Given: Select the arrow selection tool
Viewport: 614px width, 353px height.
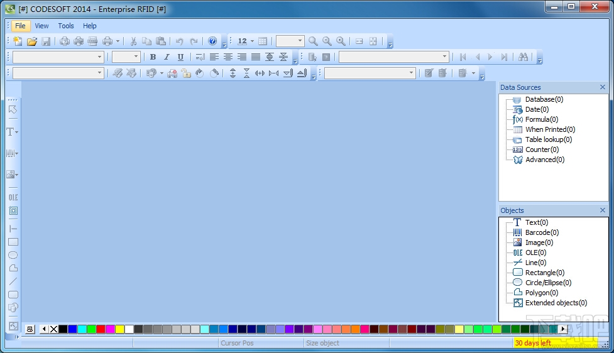Looking at the screenshot, I should tap(13, 109).
